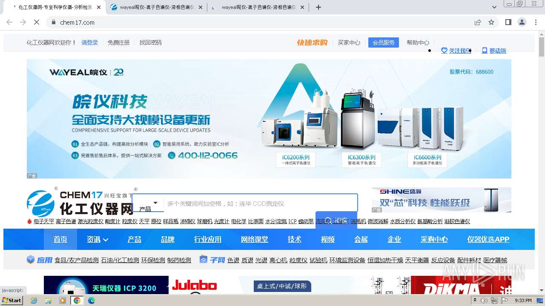Select 行业应用 nav menu item
This screenshot has height=306, width=545.
(208, 239)
